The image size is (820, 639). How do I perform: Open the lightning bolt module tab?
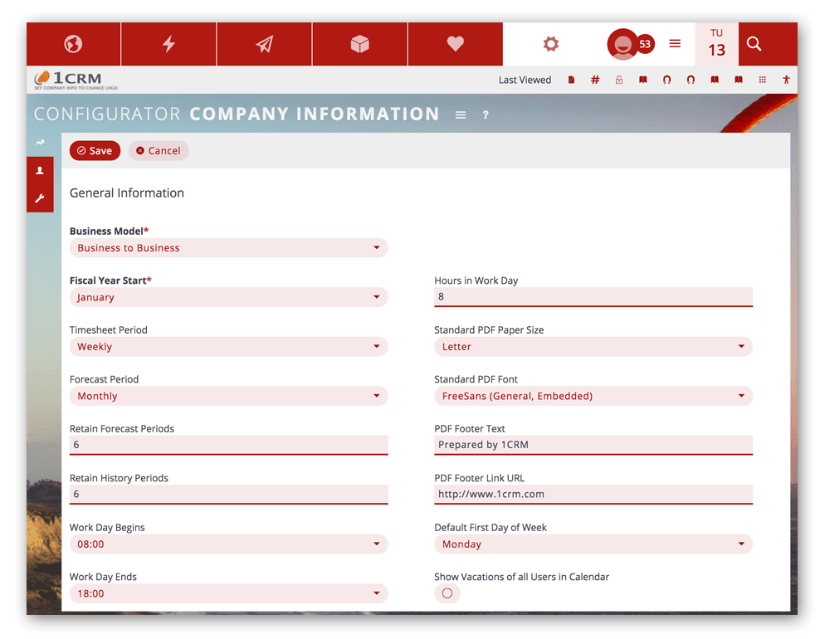(168, 44)
